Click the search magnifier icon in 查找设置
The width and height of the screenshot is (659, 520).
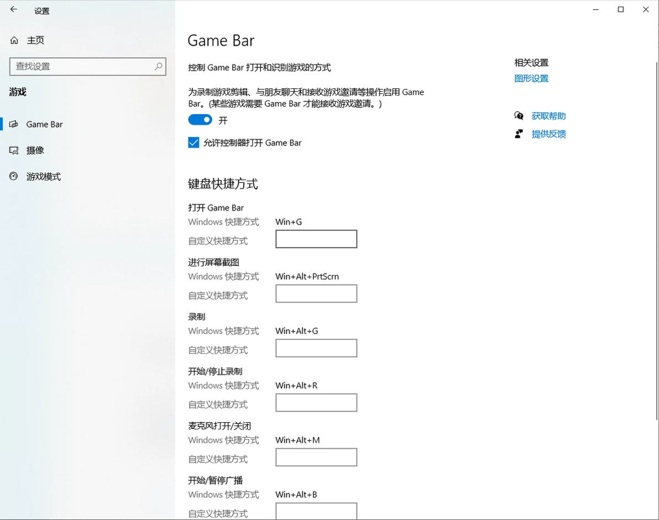(159, 66)
